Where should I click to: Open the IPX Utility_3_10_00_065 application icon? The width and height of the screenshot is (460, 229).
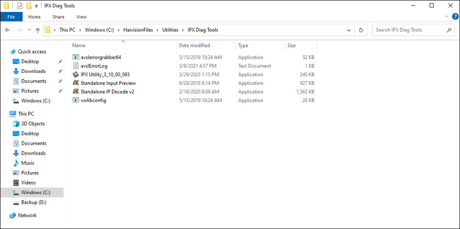76,74
